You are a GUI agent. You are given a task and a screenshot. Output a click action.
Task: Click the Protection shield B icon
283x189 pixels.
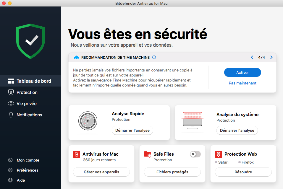[x=11, y=92]
